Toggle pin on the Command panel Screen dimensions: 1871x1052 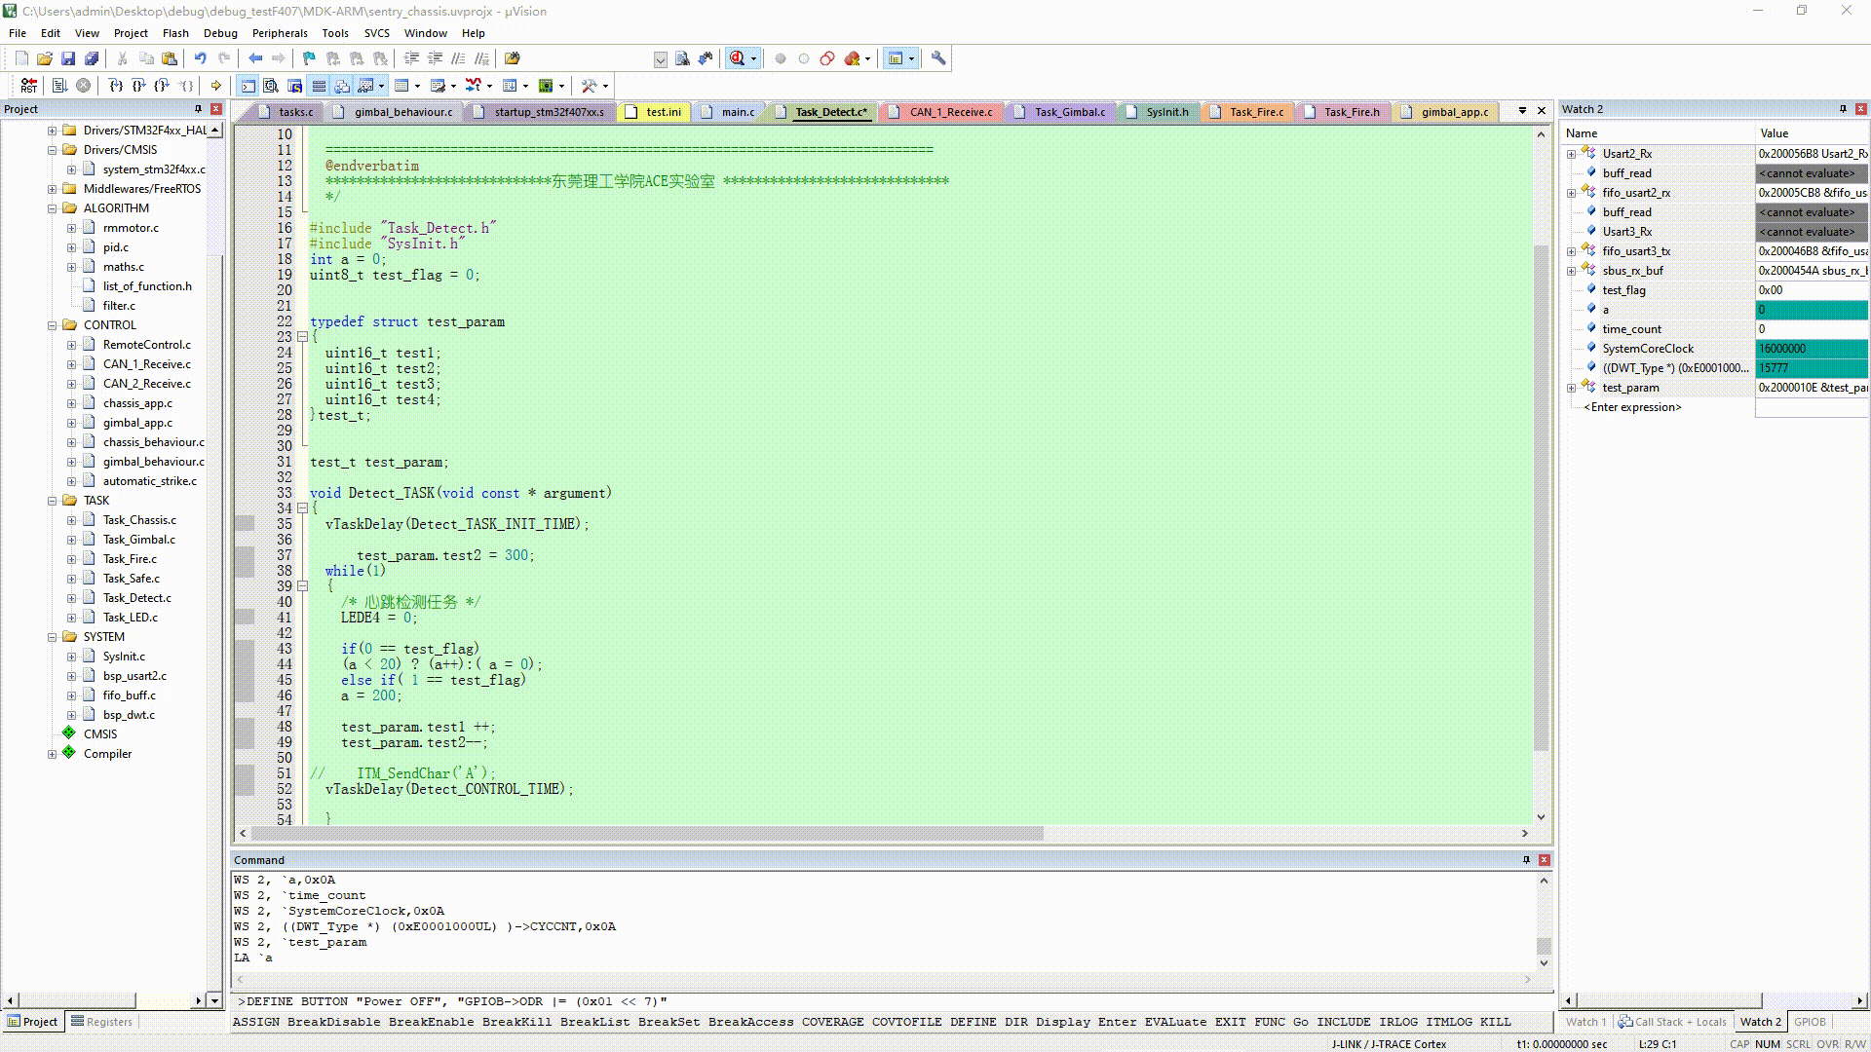(1526, 860)
